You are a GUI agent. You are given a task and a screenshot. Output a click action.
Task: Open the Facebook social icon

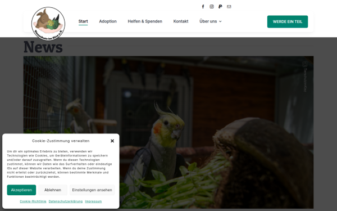coord(203,6)
